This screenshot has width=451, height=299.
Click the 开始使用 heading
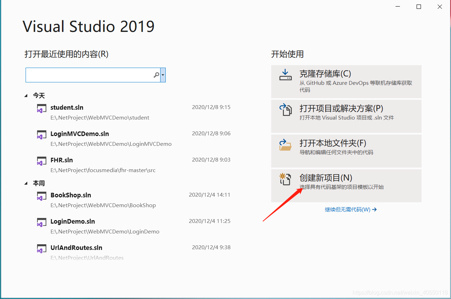pyautogui.click(x=287, y=54)
